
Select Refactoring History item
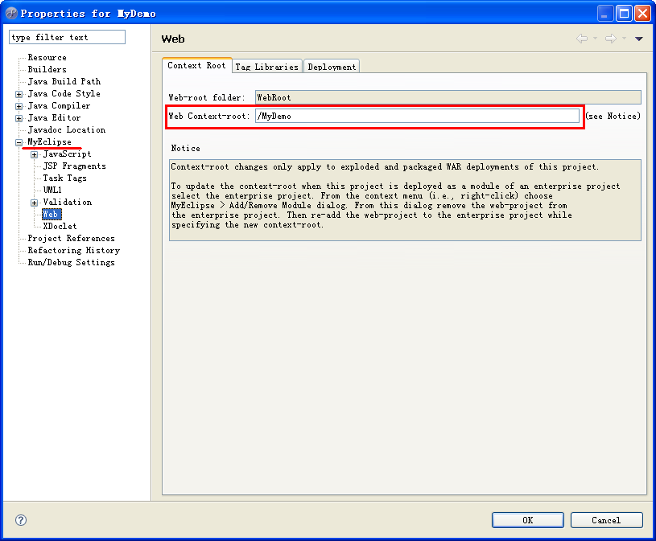click(x=73, y=251)
